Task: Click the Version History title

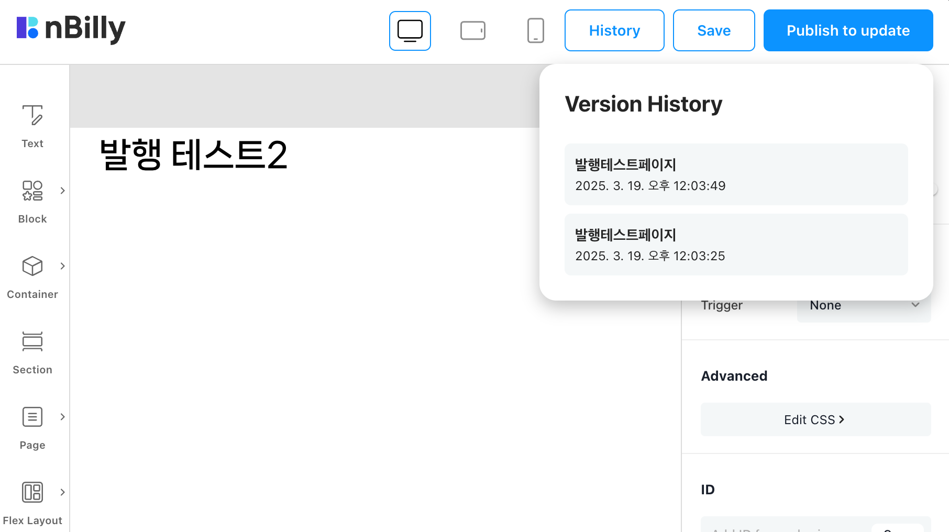Action: pyautogui.click(x=644, y=104)
